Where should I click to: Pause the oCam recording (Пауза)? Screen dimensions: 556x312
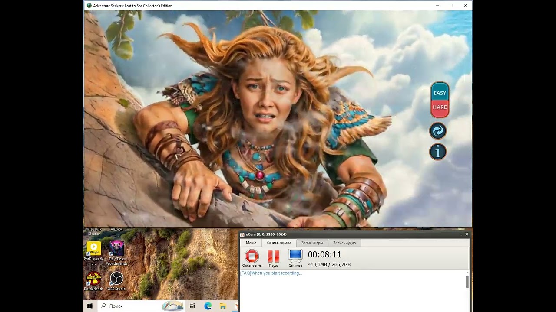[274, 259]
